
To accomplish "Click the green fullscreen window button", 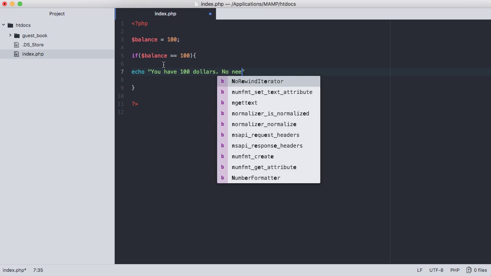I will [x=20, y=4].
